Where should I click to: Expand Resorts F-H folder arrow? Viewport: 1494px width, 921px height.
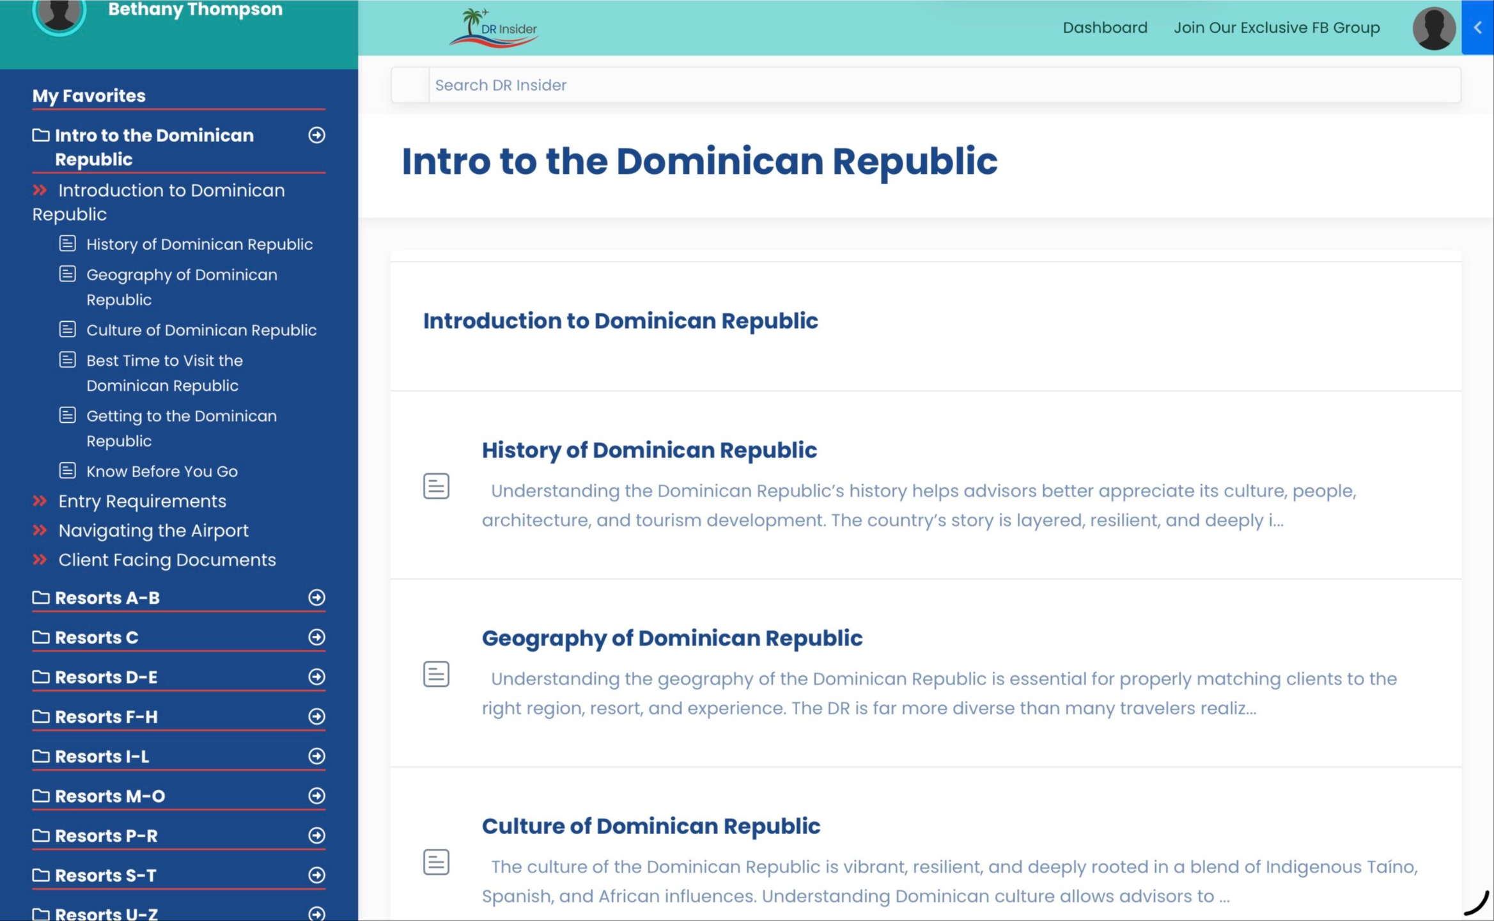coord(316,716)
